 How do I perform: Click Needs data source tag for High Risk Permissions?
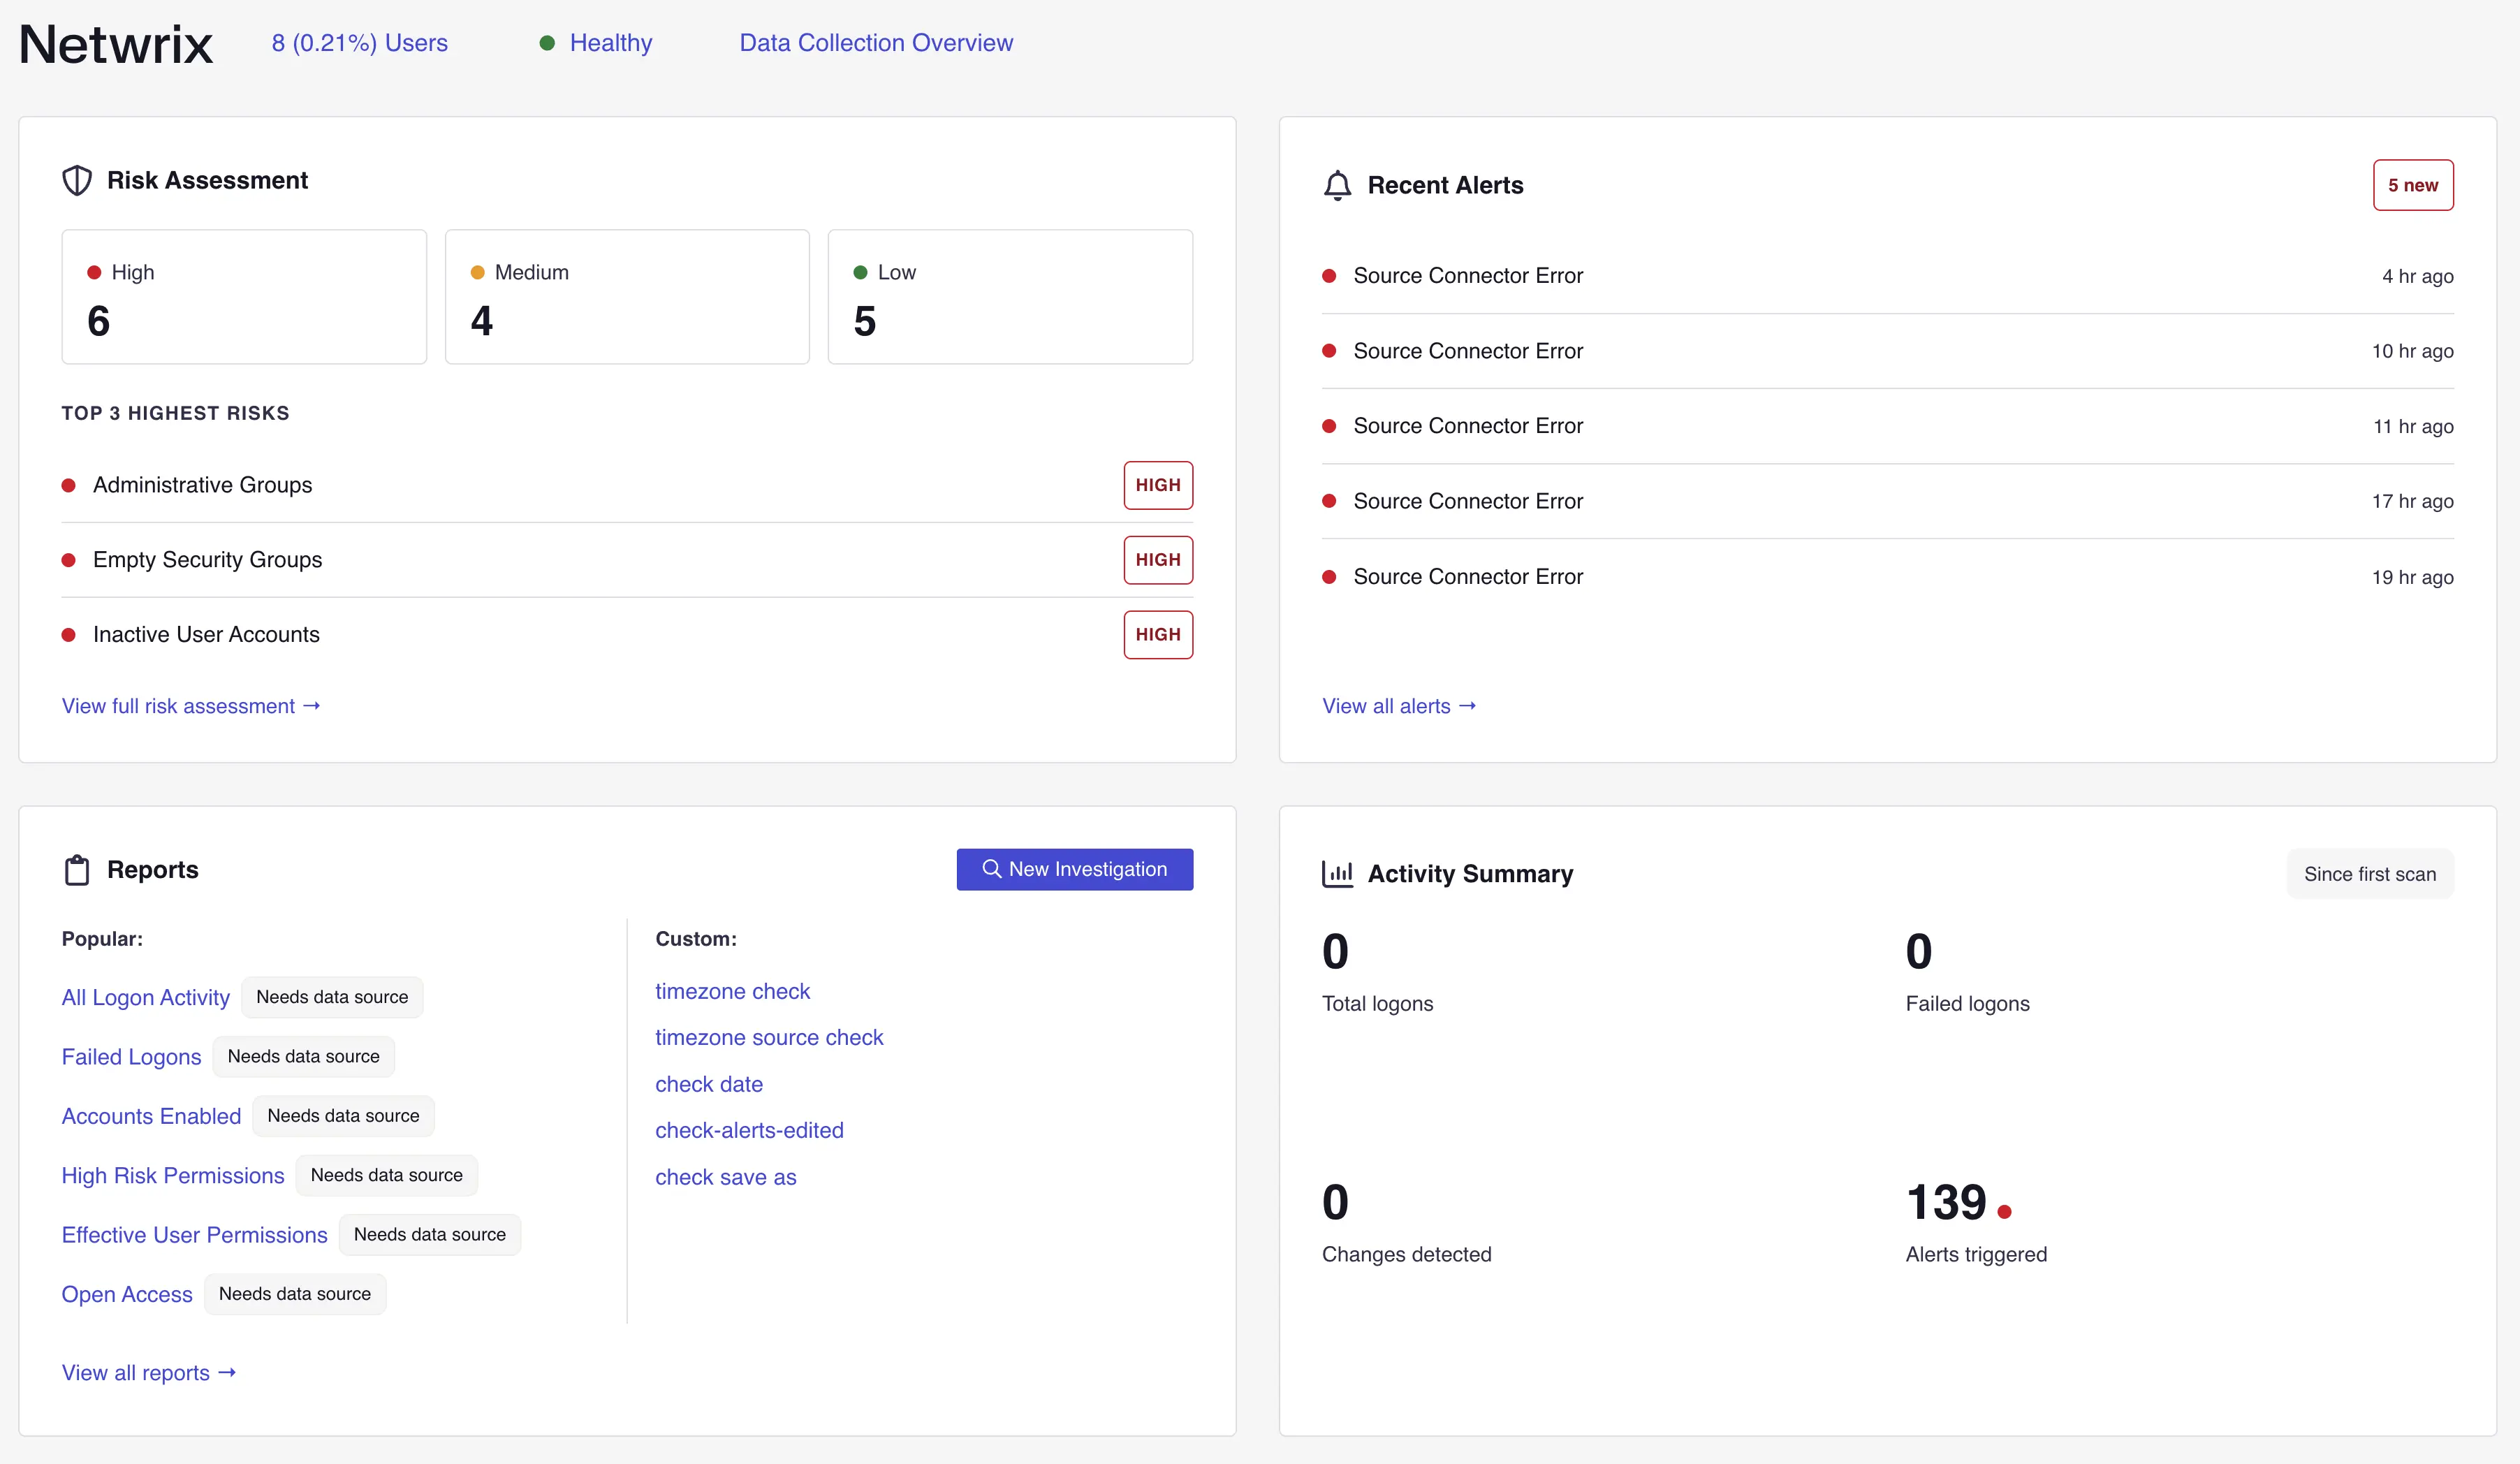(x=387, y=1175)
